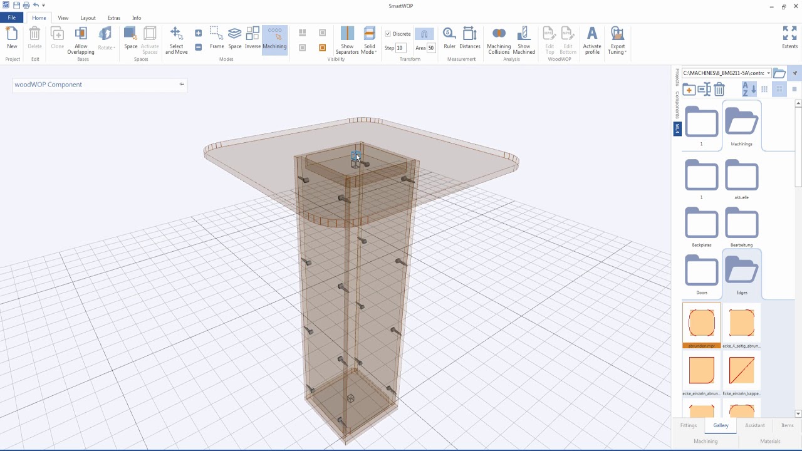
Task: Click add-folder icon in gallery toolbar
Action: [x=689, y=90]
